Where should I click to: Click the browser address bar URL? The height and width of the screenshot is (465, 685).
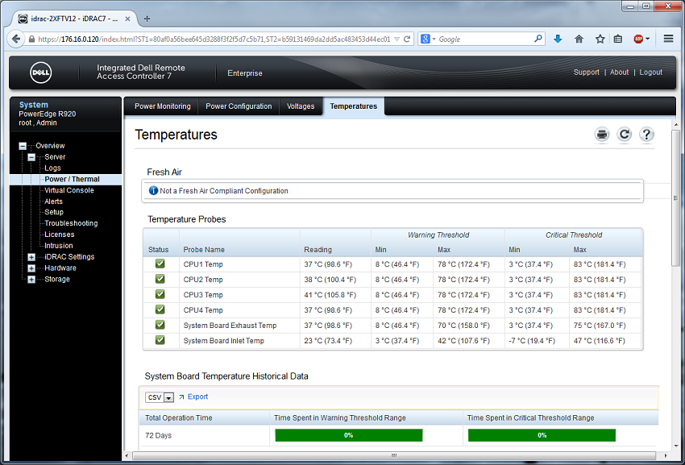click(x=214, y=39)
